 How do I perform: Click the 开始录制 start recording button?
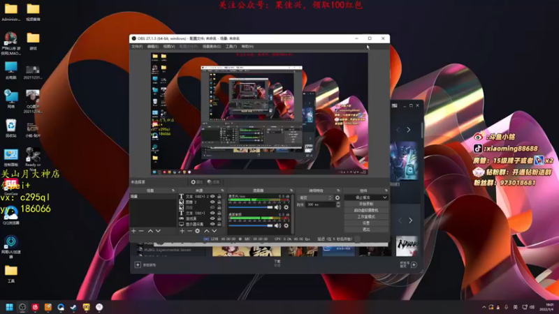[x=366, y=204]
